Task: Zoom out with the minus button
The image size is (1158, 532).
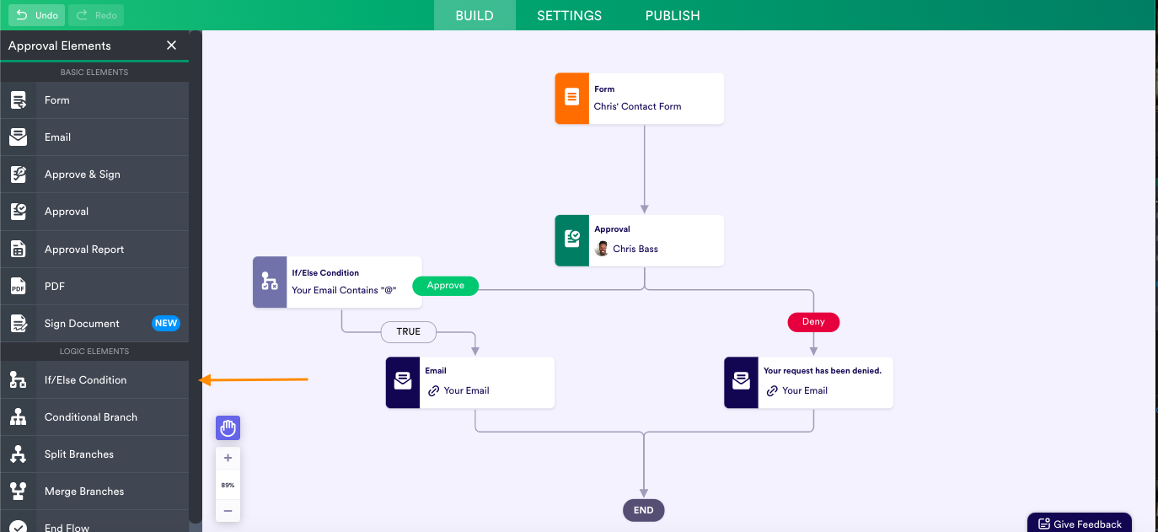Action: pos(228,511)
